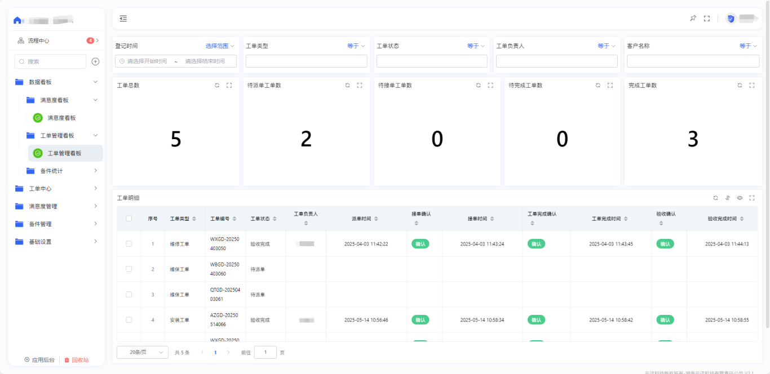Maximize the 待接单工单数 card
Screen dimensions: 770x374
[490, 85]
